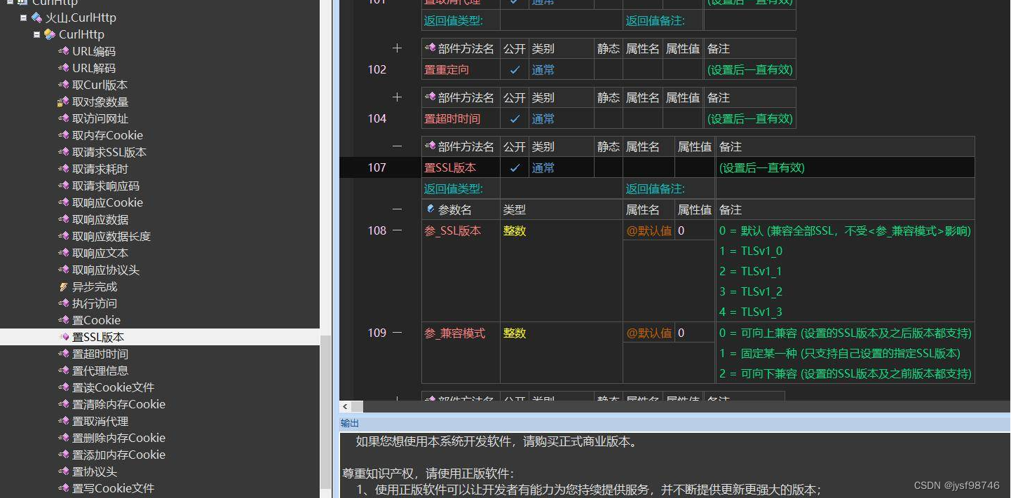
Task: Collapse the CurlHttp class tree node
Action: coord(36,34)
